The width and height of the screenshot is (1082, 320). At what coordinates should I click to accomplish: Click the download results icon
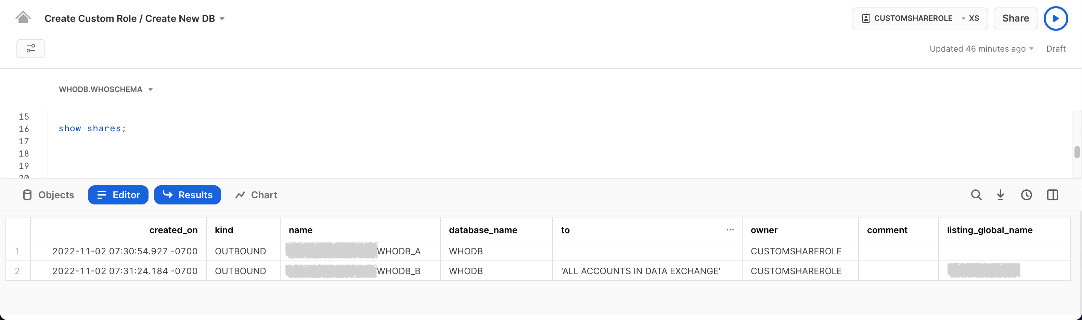pos(1001,195)
